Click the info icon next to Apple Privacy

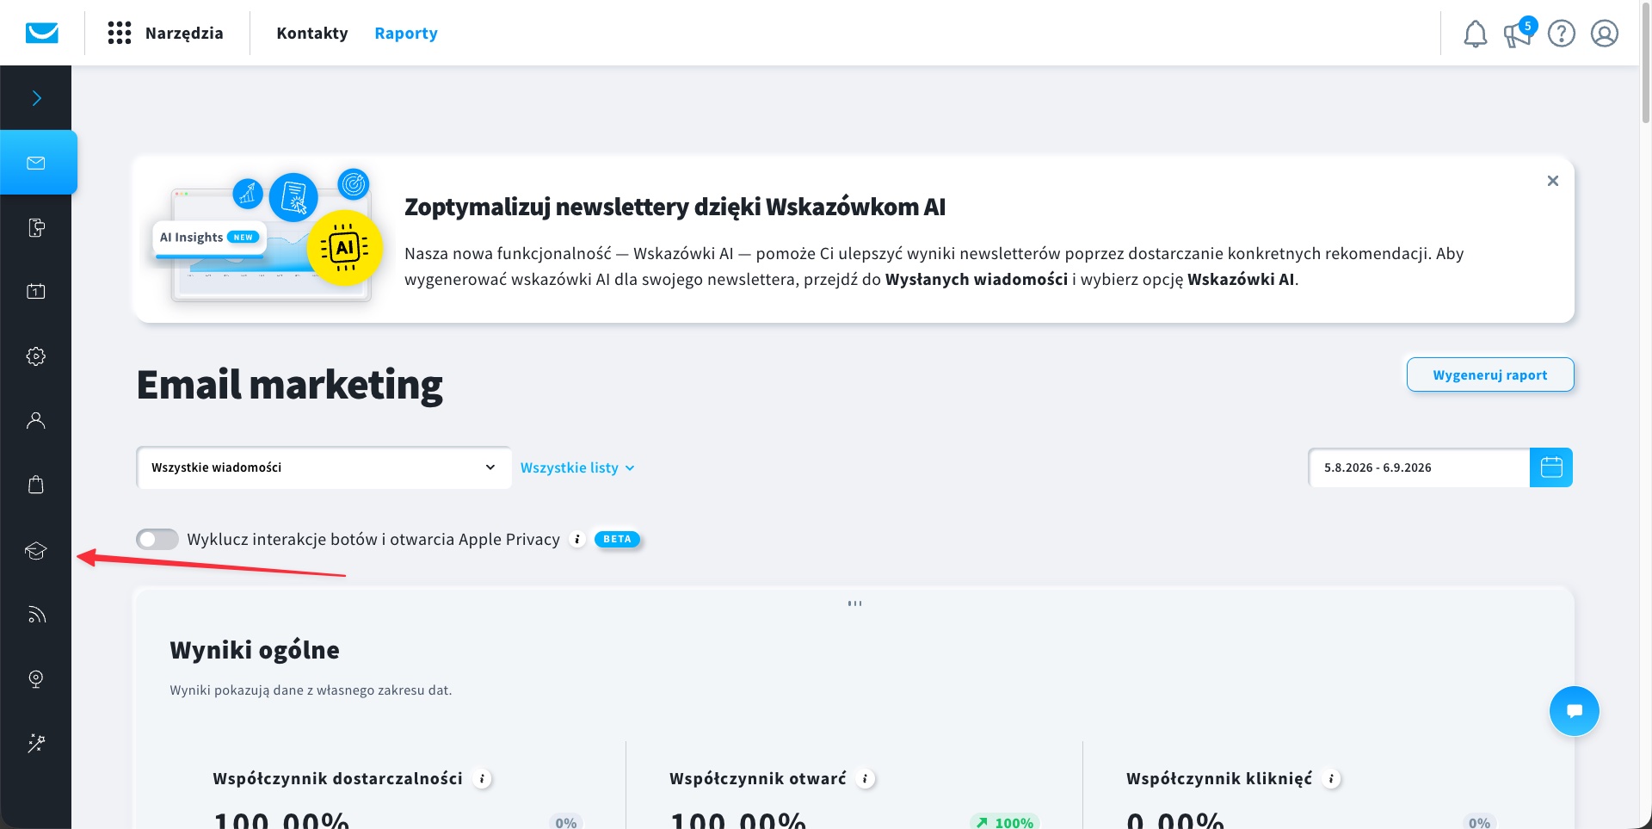point(577,539)
